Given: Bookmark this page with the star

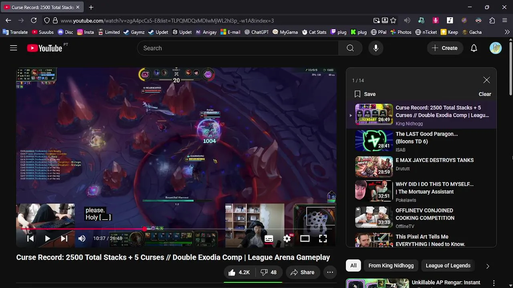Looking at the screenshot, I should coord(393,20).
